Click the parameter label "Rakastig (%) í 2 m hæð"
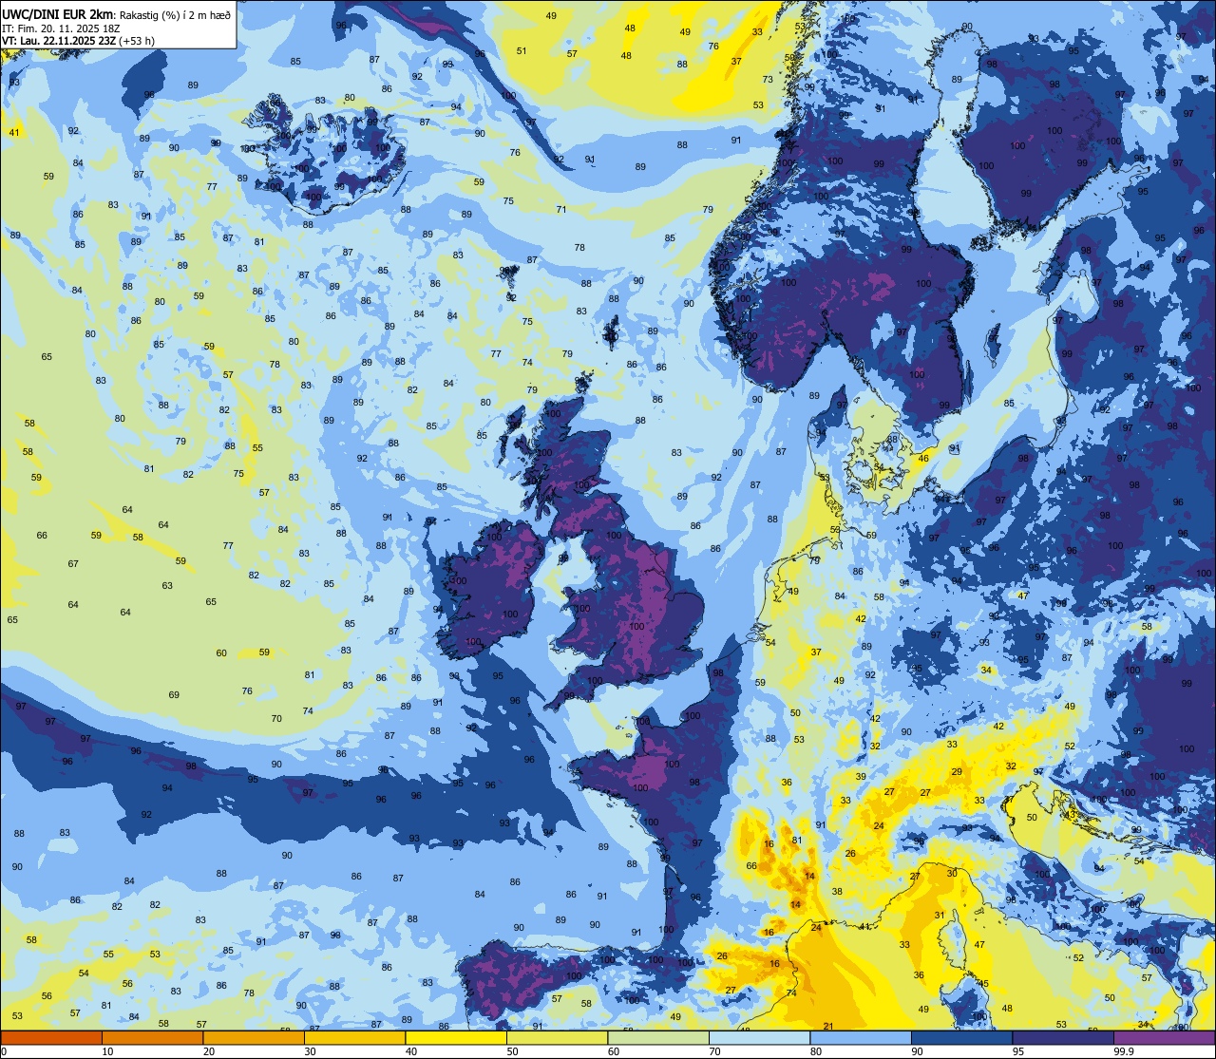 tap(177, 13)
